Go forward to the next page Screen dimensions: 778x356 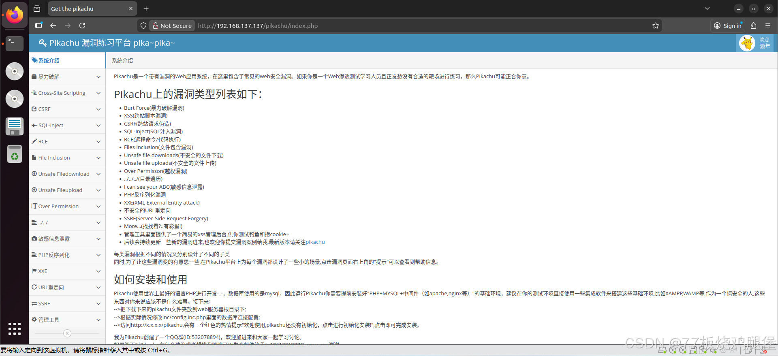68,26
